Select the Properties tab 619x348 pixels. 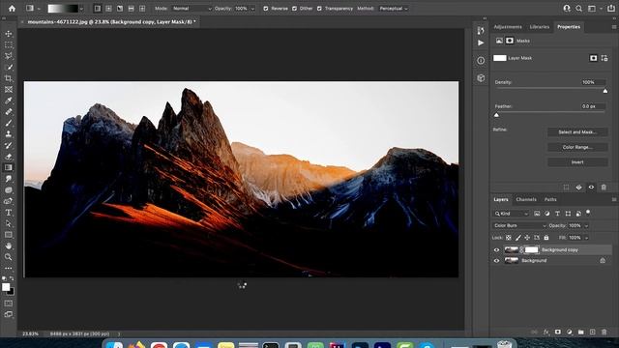tap(569, 27)
